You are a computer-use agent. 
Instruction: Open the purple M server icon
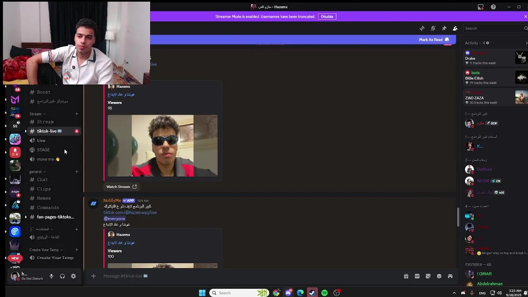[15, 99]
